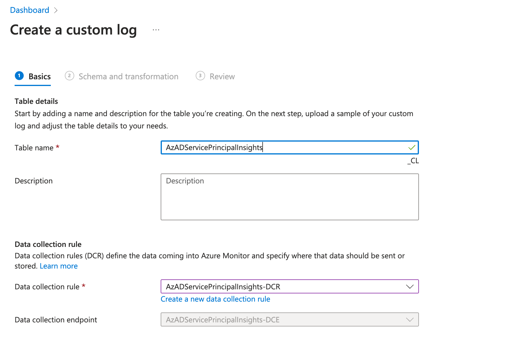520x337 pixels.
Task: Click the breadcrumb chevron after Dashboard
Action: (56, 10)
